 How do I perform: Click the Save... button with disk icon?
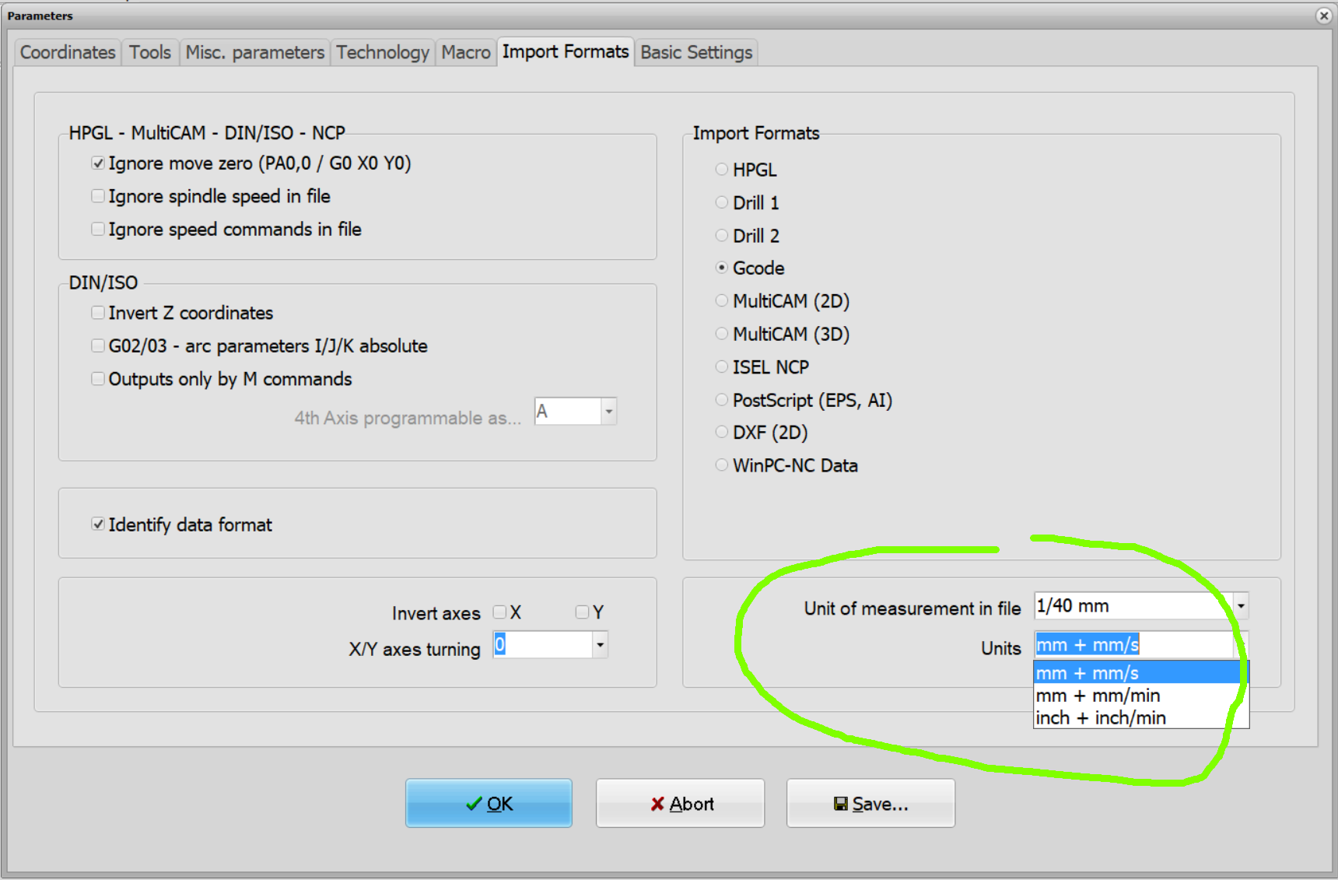pos(870,803)
